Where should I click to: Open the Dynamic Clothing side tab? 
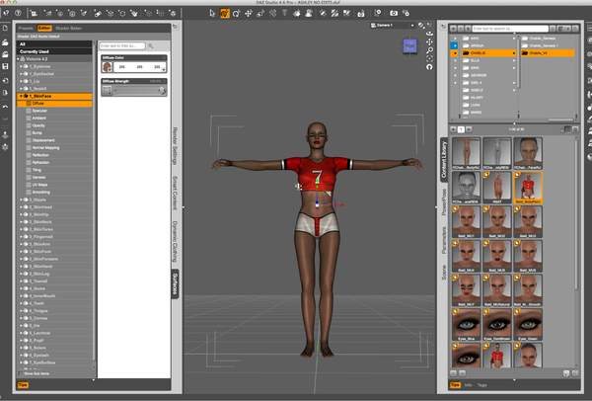(176, 241)
